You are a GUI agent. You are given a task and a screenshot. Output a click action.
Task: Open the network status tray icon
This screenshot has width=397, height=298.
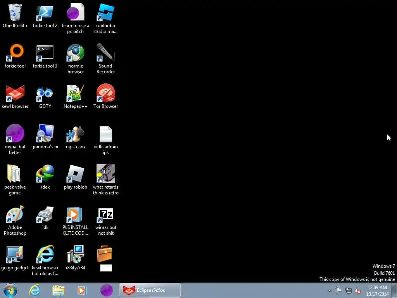point(349,291)
